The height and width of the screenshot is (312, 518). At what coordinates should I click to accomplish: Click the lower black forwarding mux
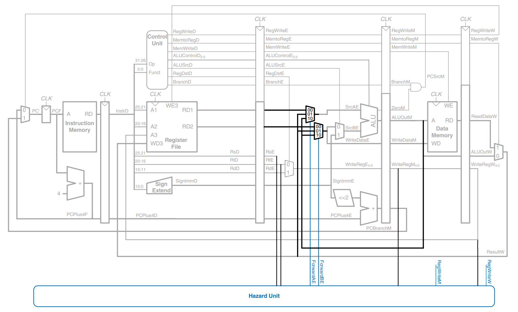coord(318,131)
